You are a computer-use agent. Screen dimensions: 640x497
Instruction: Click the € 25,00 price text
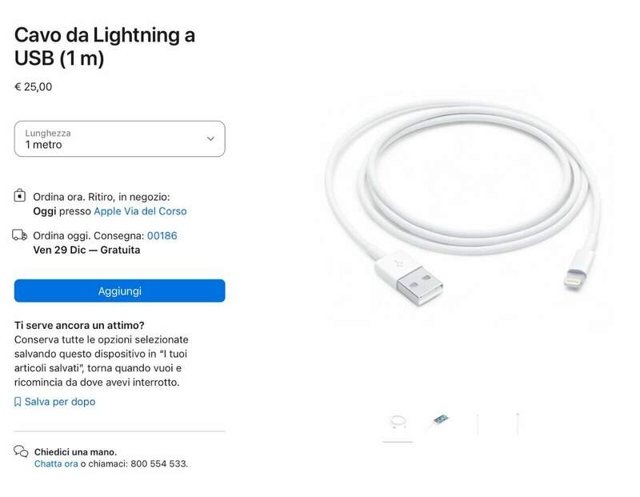(x=34, y=86)
